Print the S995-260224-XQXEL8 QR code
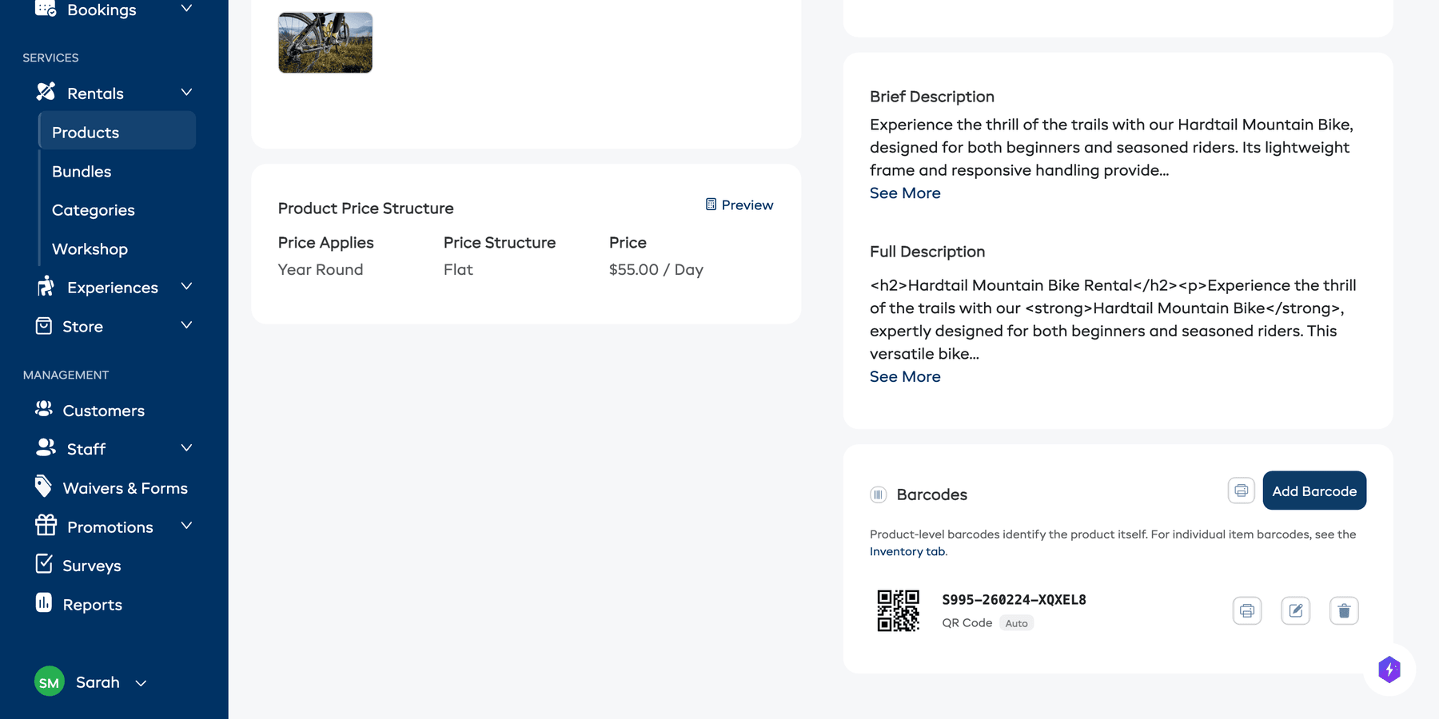This screenshot has height=719, width=1439. 1246,611
